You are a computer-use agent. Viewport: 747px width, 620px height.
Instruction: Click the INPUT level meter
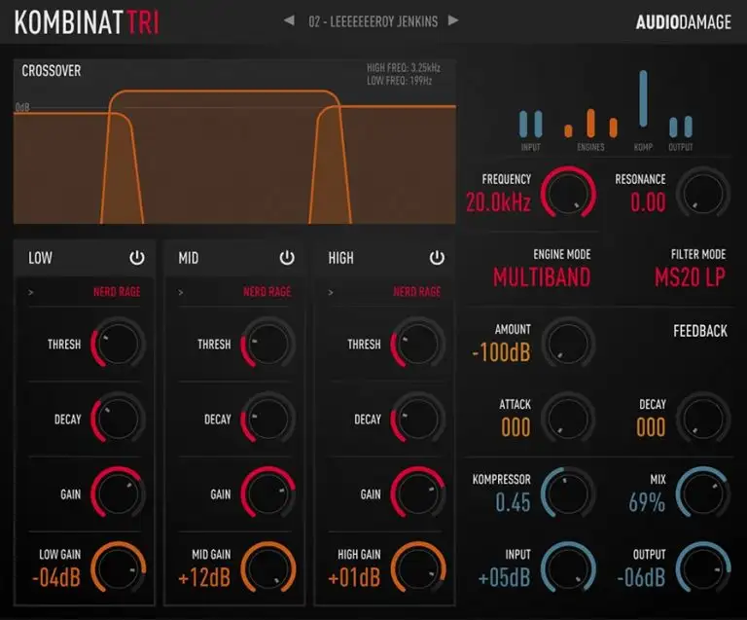coord(531,125)
